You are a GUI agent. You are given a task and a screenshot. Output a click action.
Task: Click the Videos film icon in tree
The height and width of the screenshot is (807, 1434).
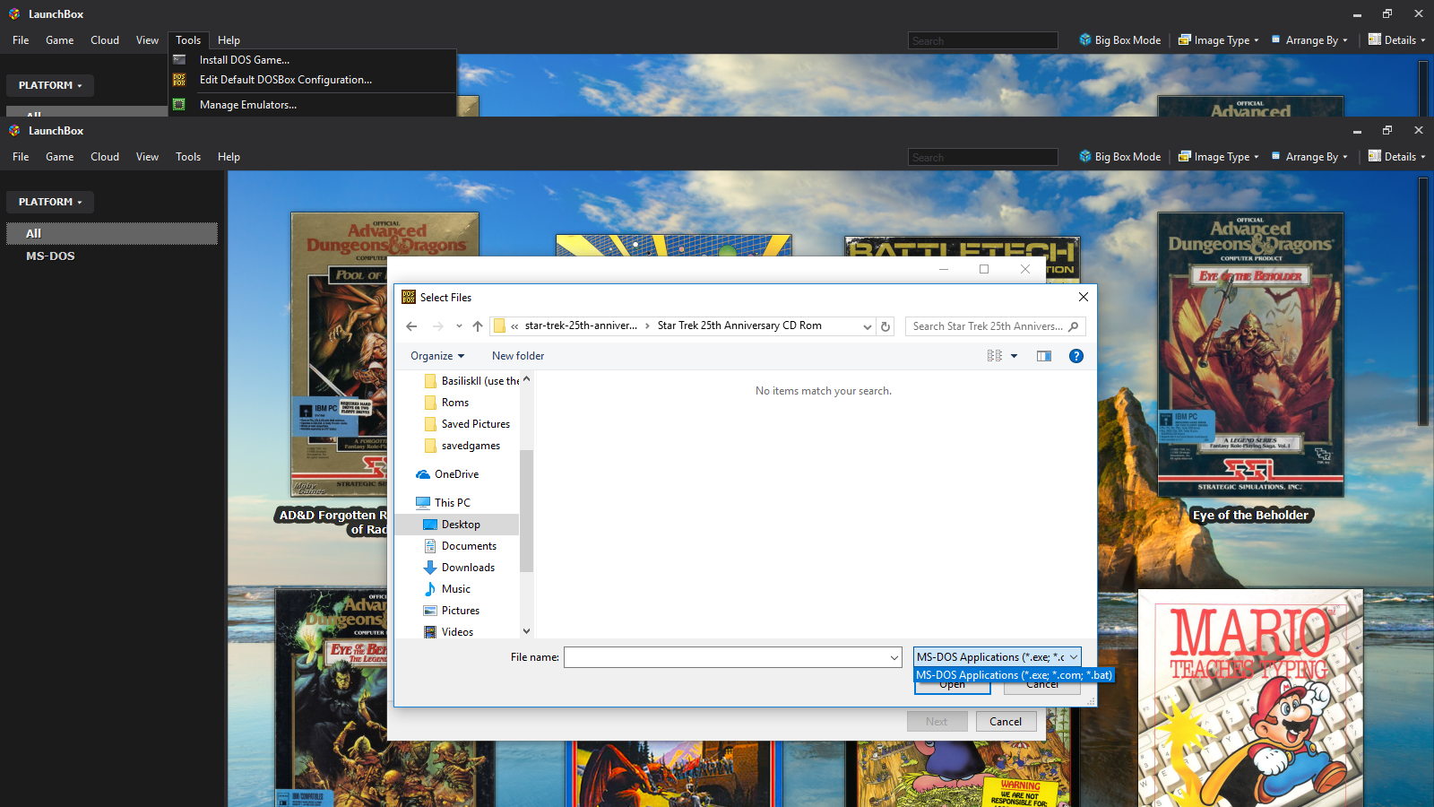430,632
